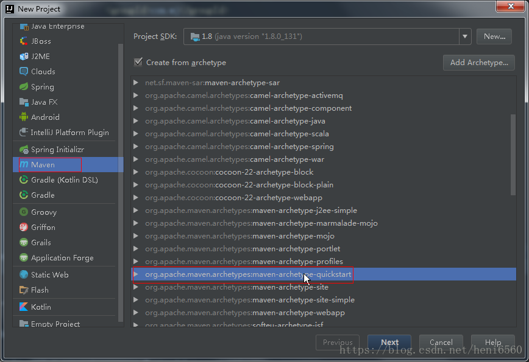Click the Maven 'm' icon
The height and width of the screenshot is (362, 529).
(24, 164)
